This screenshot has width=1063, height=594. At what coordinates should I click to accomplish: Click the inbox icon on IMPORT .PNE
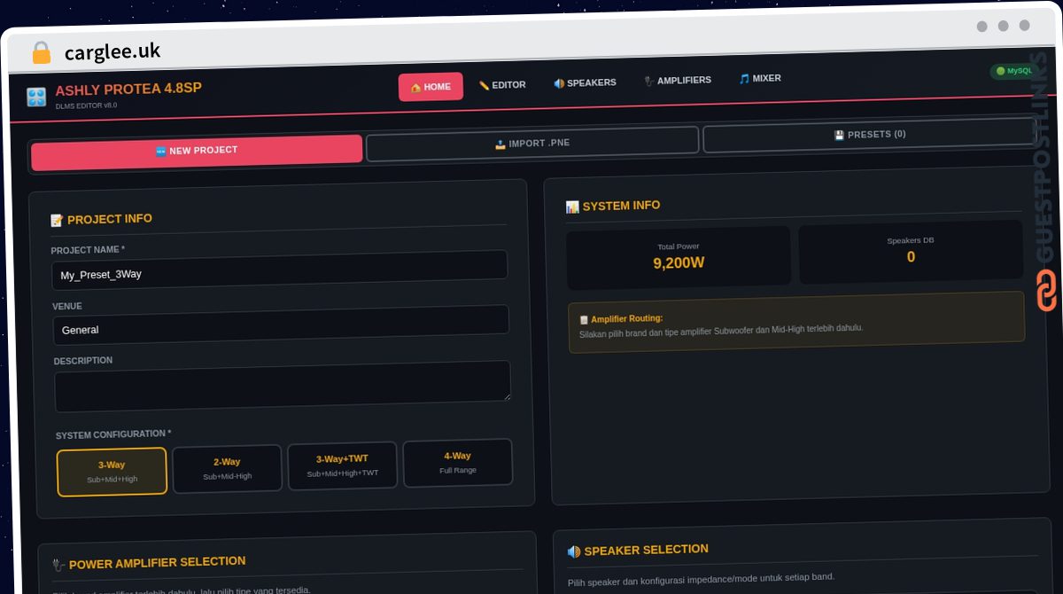click(x=500, y=145)
